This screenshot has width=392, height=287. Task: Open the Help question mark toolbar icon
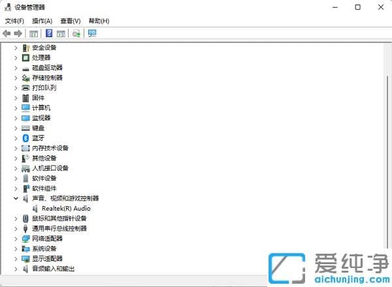pyautogui.click(x=49, y=33)
